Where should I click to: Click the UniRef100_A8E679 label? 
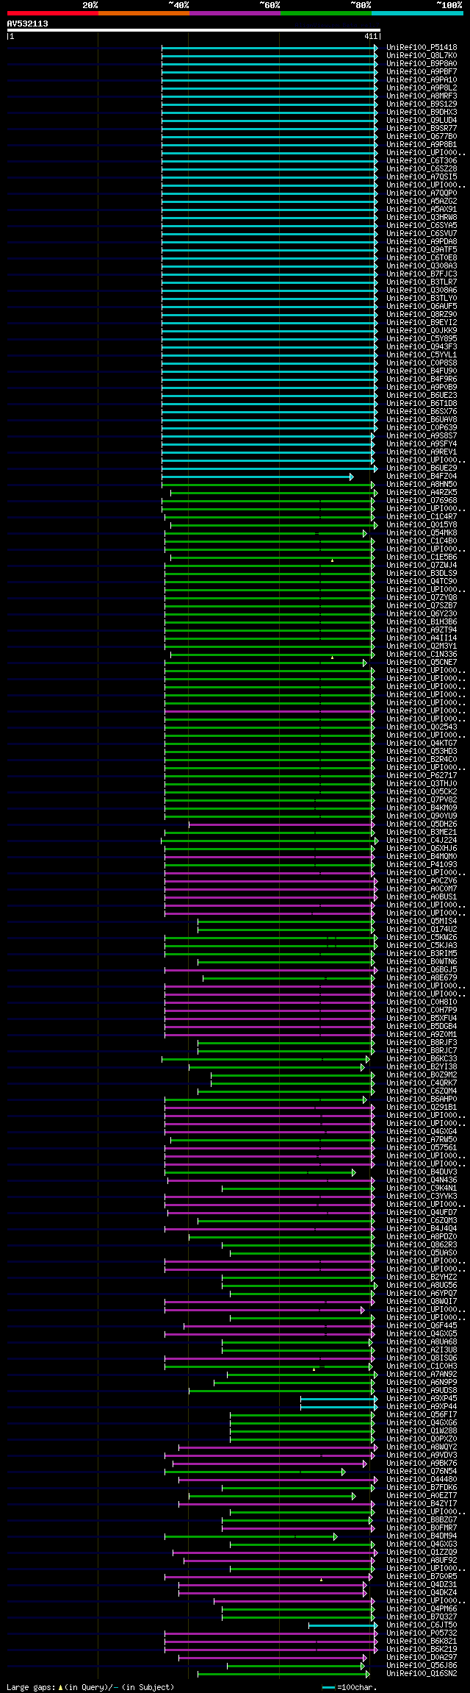coord(422,978)
